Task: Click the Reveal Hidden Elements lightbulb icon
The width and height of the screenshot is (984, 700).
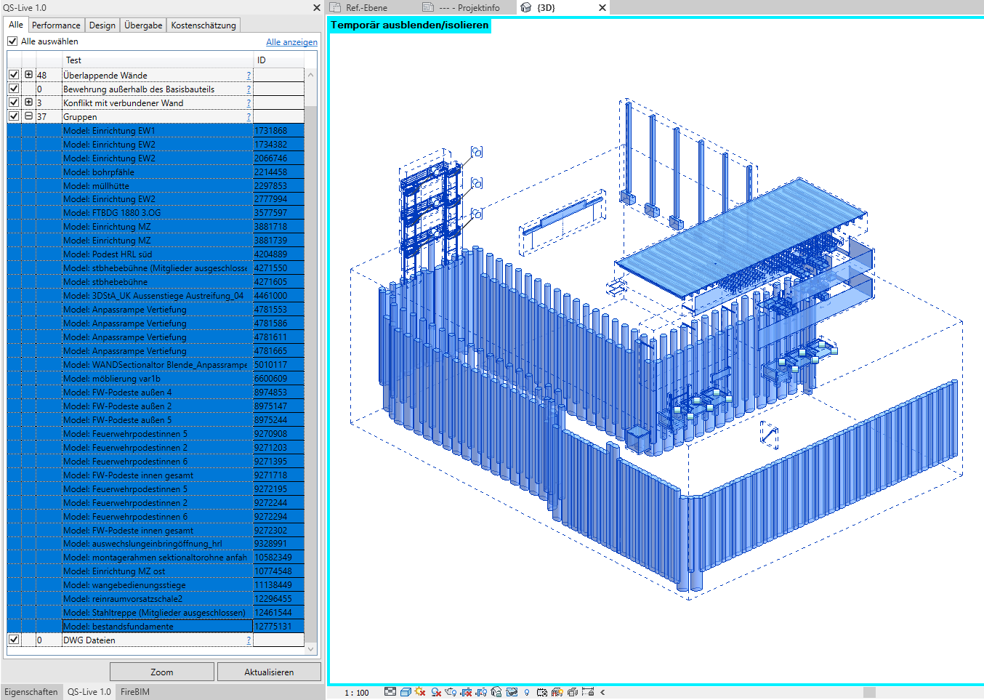Action: [527, 692]
